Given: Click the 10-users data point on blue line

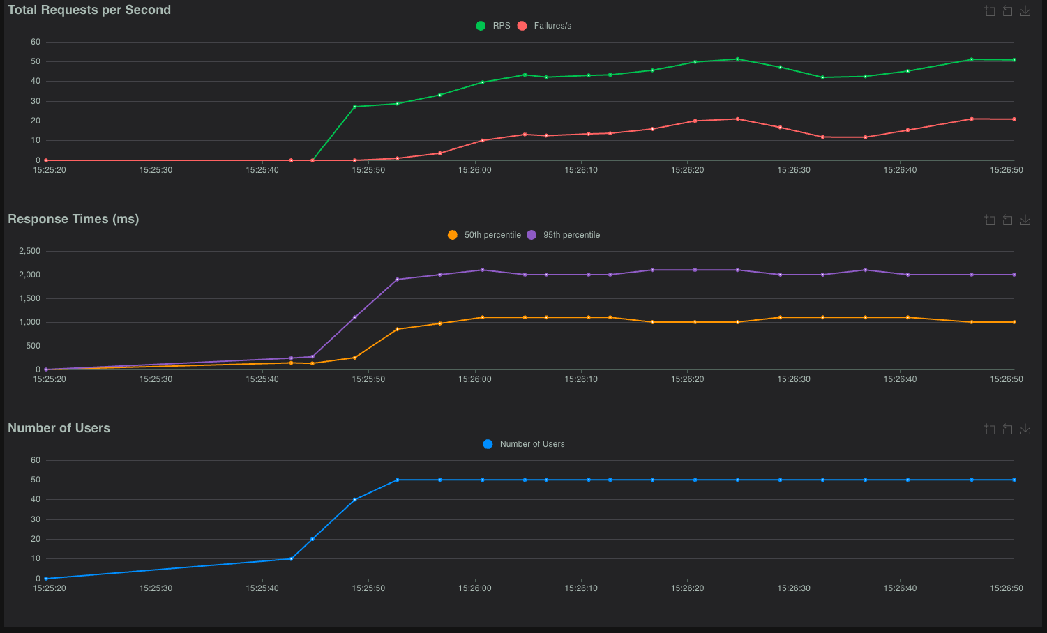Looking at the screenshot, I should click(291, 558).
